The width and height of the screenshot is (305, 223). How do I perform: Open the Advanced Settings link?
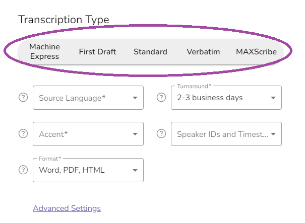[67, 208]
